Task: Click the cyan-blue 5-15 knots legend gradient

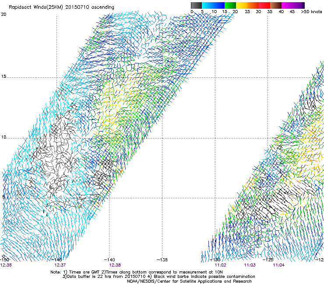Action: pyautogui.click(x=213, y=5)
